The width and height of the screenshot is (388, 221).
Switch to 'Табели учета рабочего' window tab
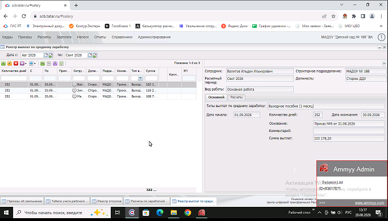67,201
